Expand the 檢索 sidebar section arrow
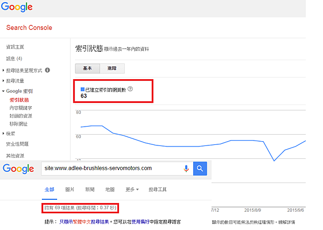This screenshot has width=323, height=230. pyautogui.click(x=3, y=134)
